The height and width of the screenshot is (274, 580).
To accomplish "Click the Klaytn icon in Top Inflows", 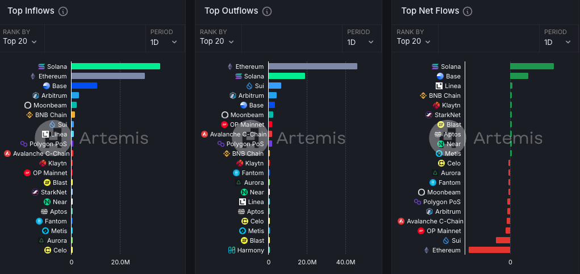I will pyautogui.click(x=43, y=163).
